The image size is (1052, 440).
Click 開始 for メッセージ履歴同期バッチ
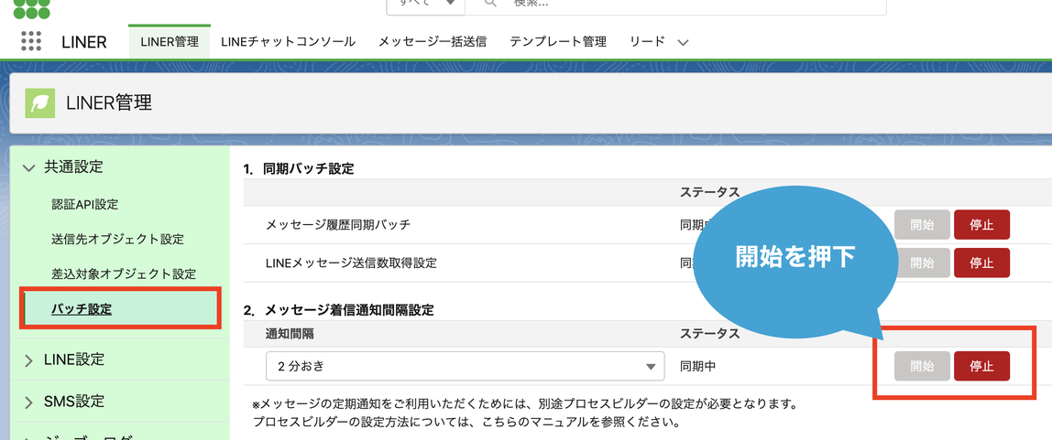point(922,224)
